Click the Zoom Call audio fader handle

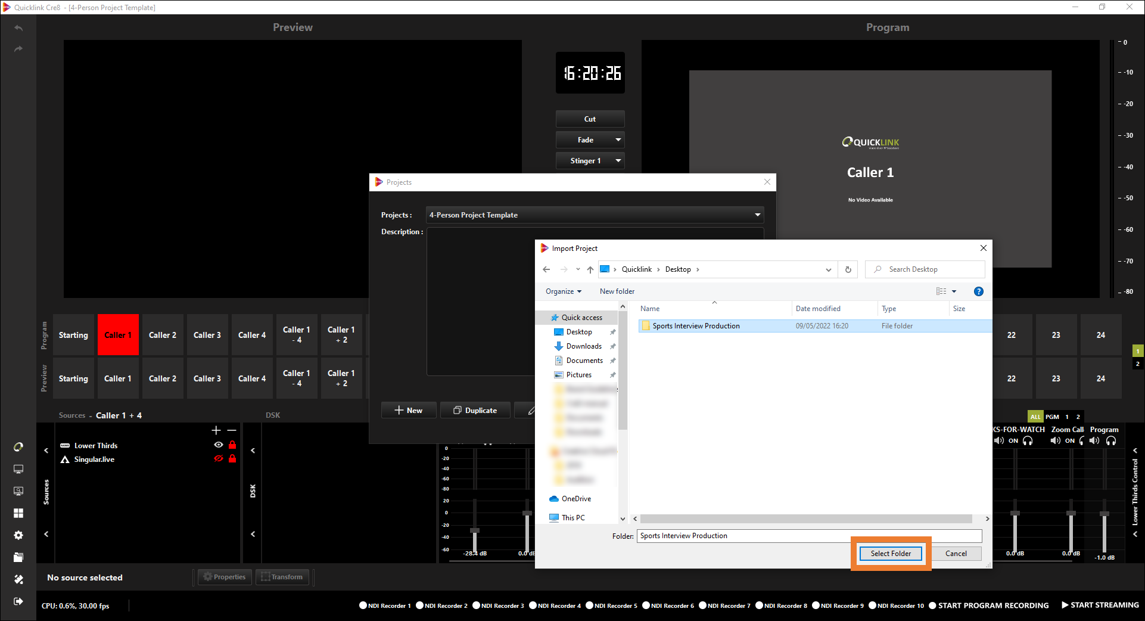[x=1071, y=513]
